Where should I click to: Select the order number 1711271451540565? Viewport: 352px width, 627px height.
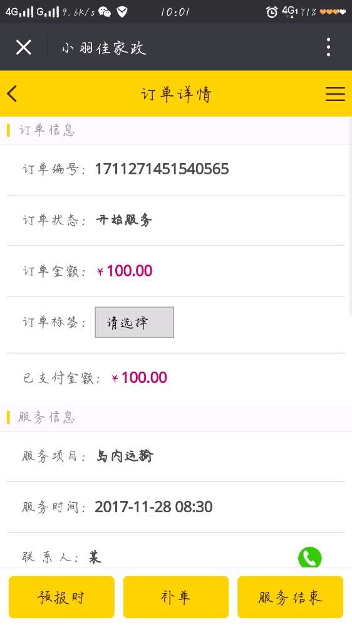162,169
